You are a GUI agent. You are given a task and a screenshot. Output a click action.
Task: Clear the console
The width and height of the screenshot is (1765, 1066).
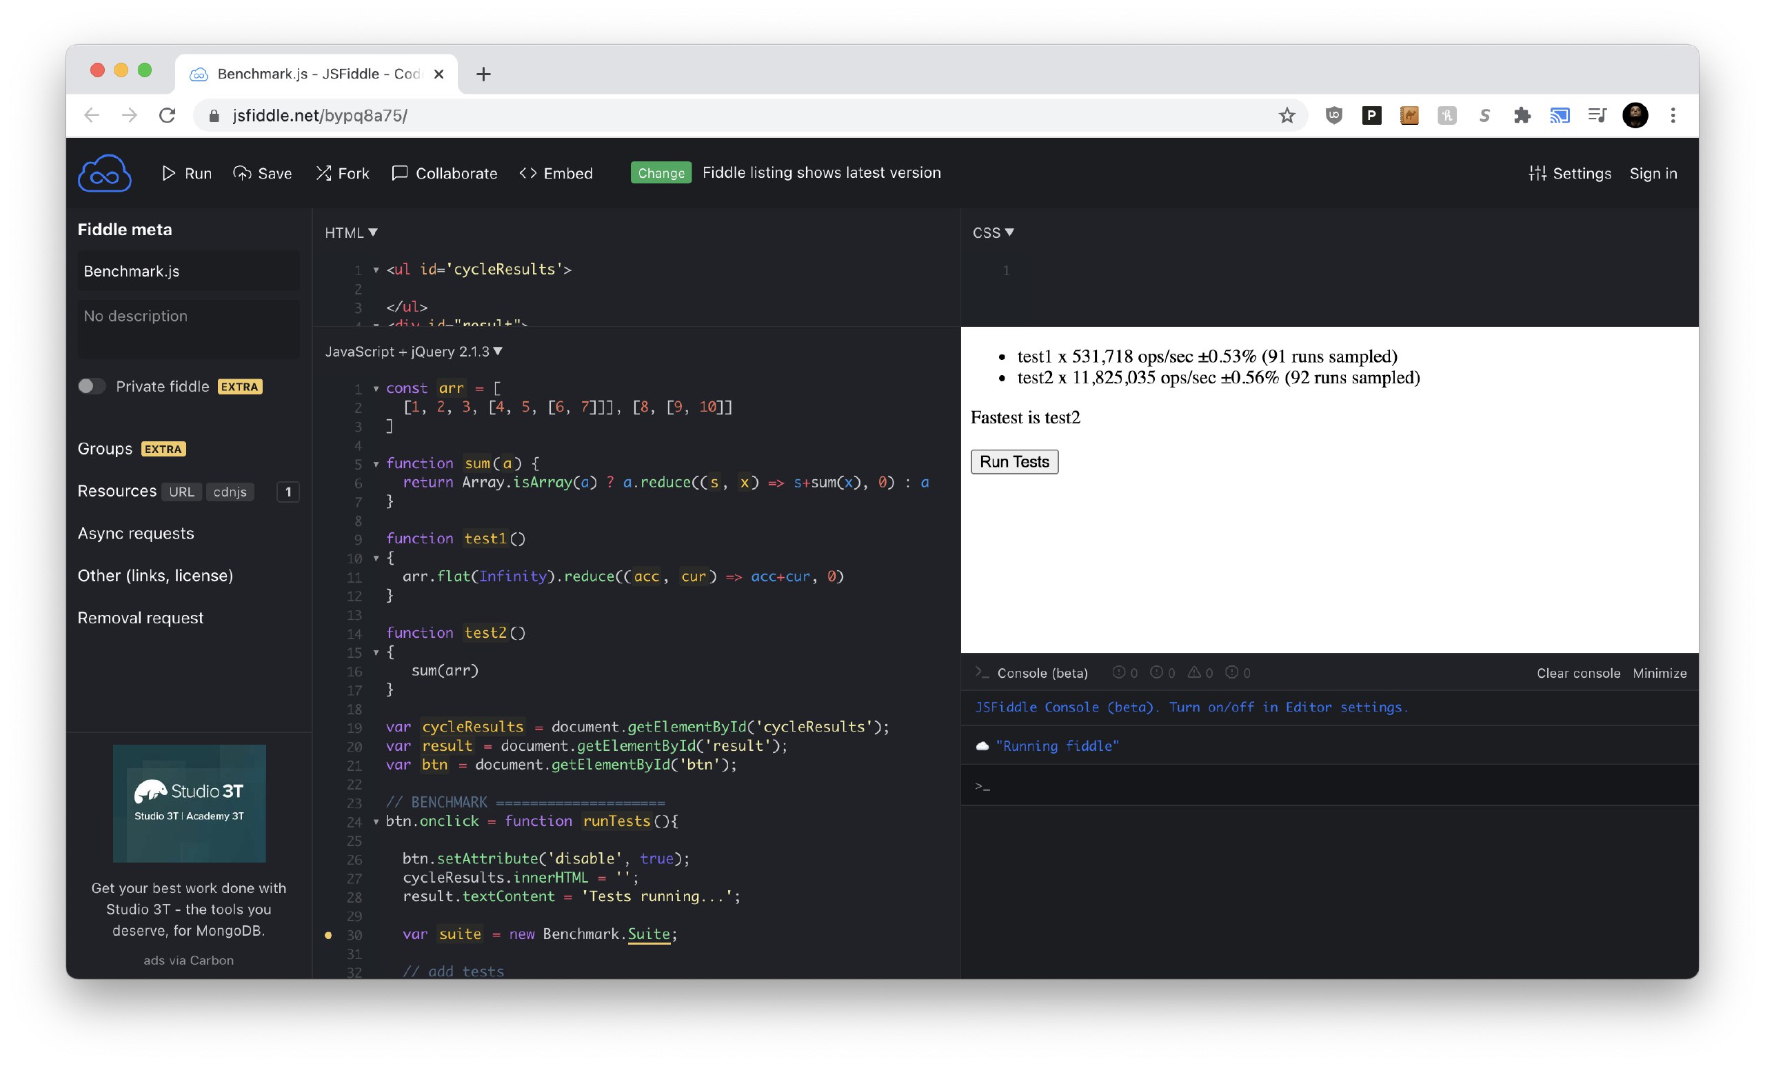[x=1578, y=673]
